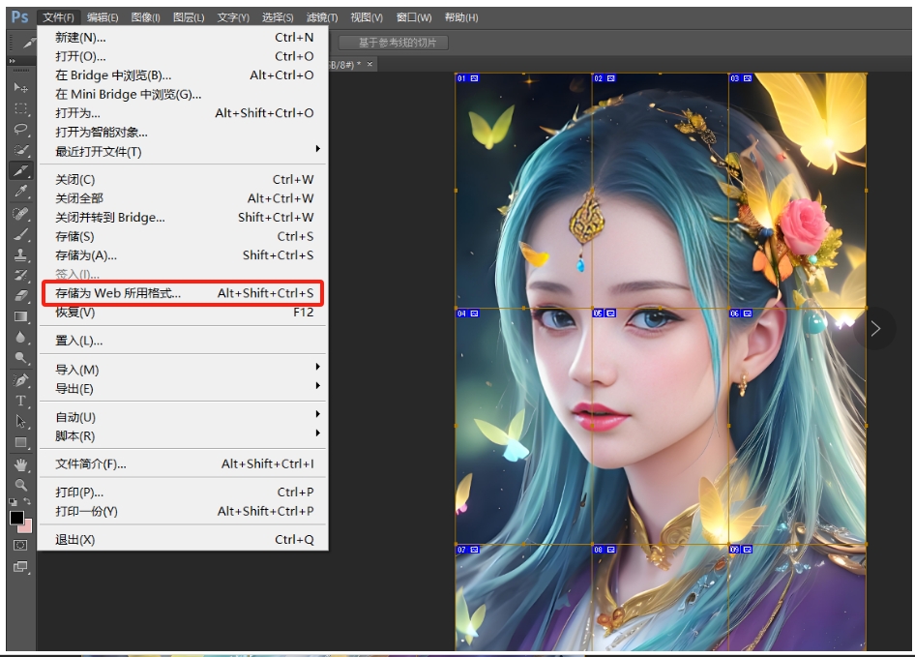915x657 pixels.
Task: Select the Blur tool
Action: [x=21, y=337]
